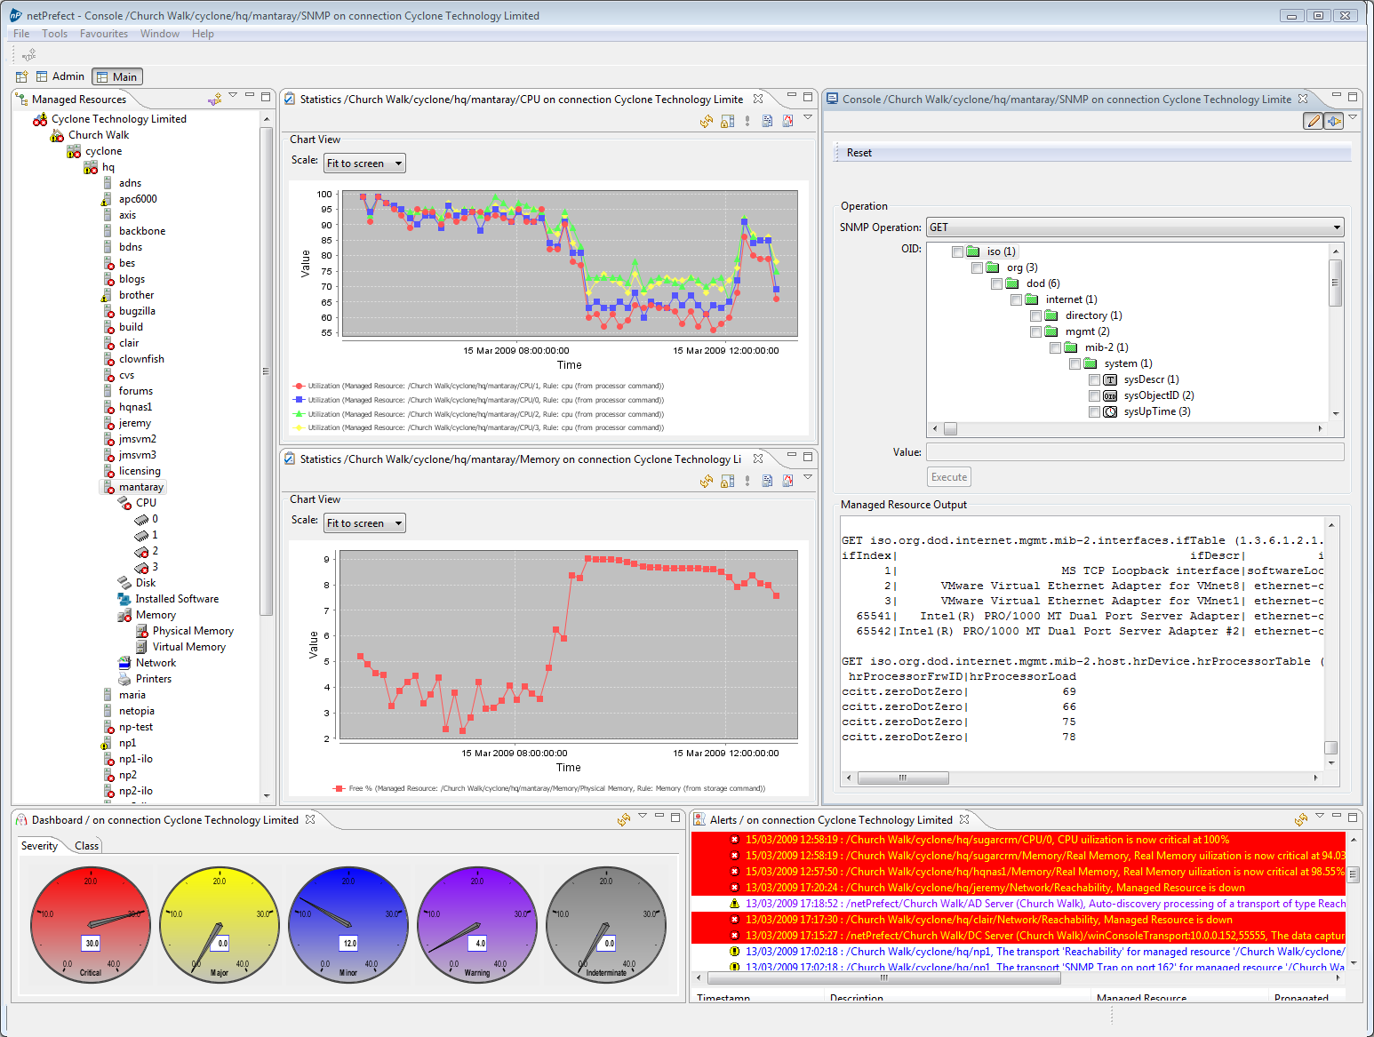1374x1037 pixels.
Task: Click the CPU node icon under mantaray
Action: tap(124, 503)
